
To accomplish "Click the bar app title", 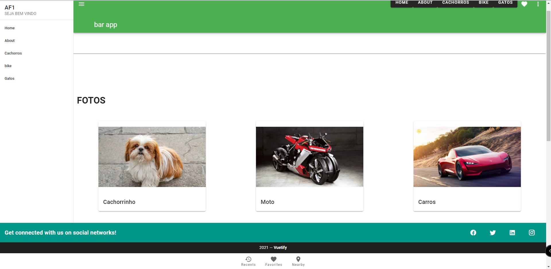I will click(x=106, y=25).
